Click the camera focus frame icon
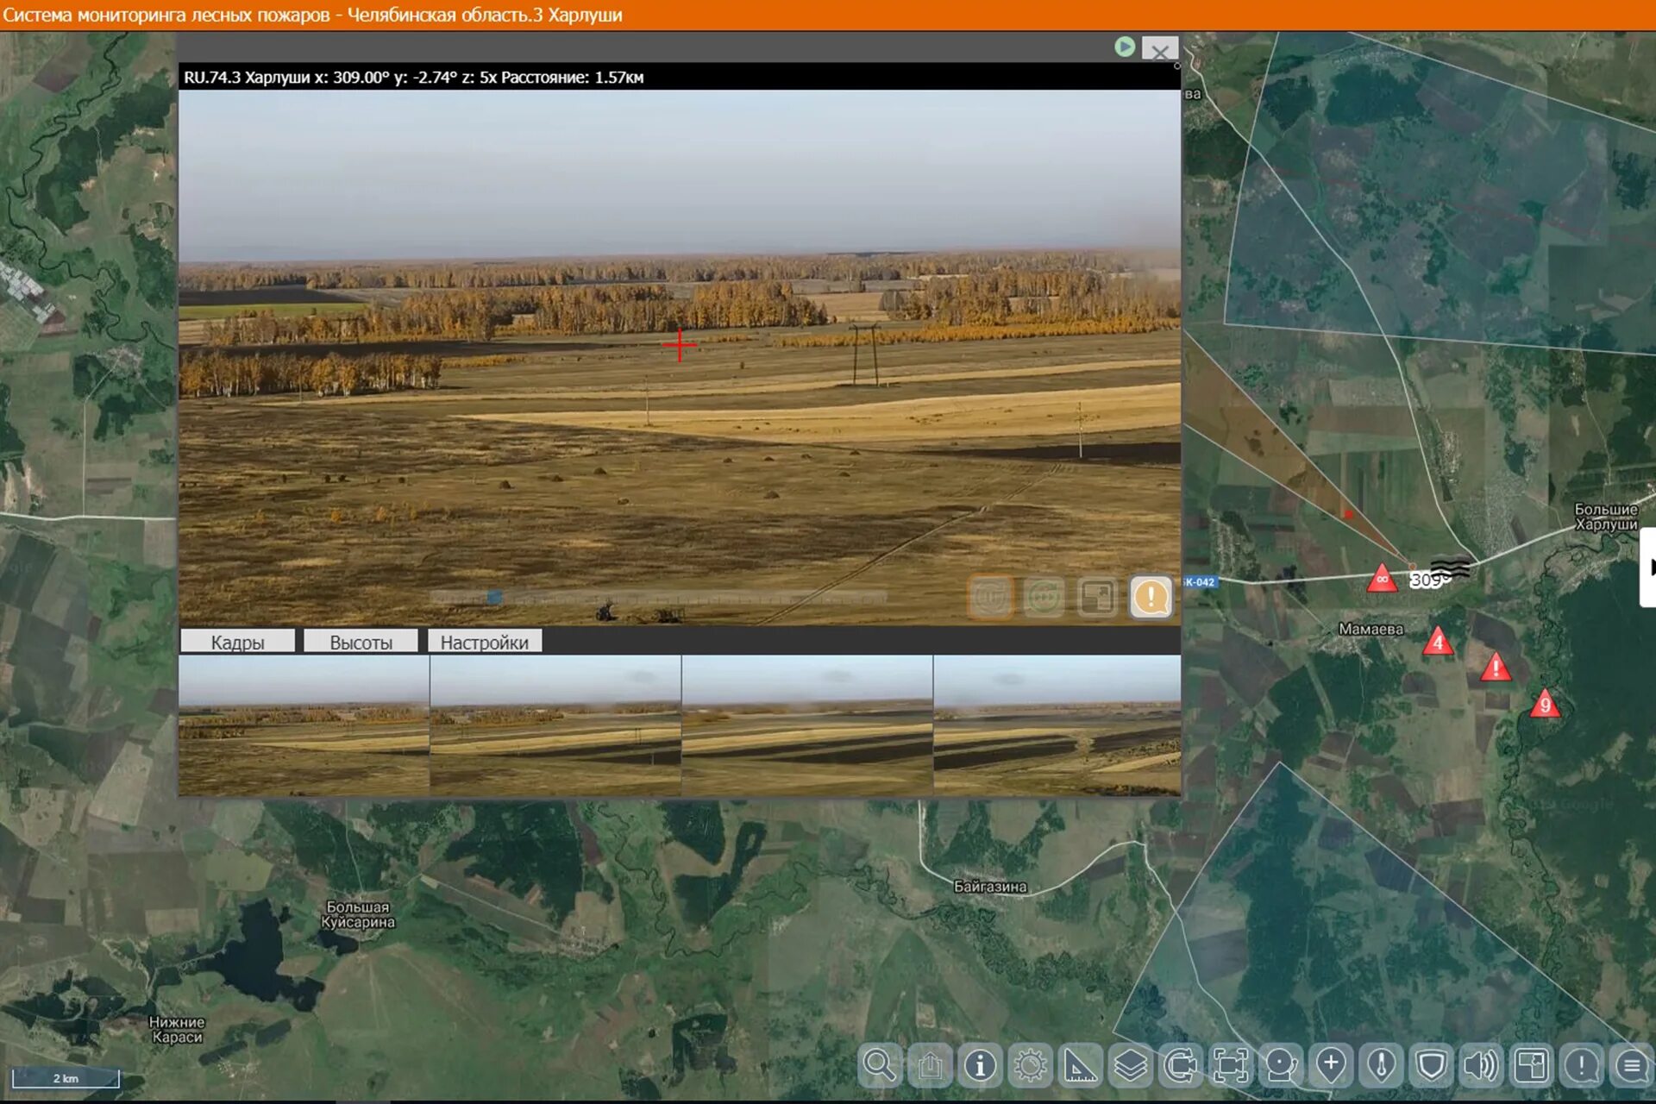Viewport: 1656px width, 1104px height. pyautogui.click(x=1231, y=1066)
